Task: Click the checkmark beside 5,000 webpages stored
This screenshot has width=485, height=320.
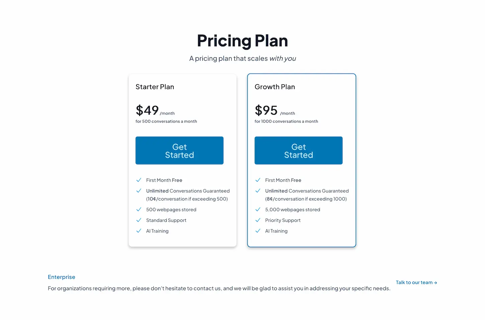Action: coord(258,209)
